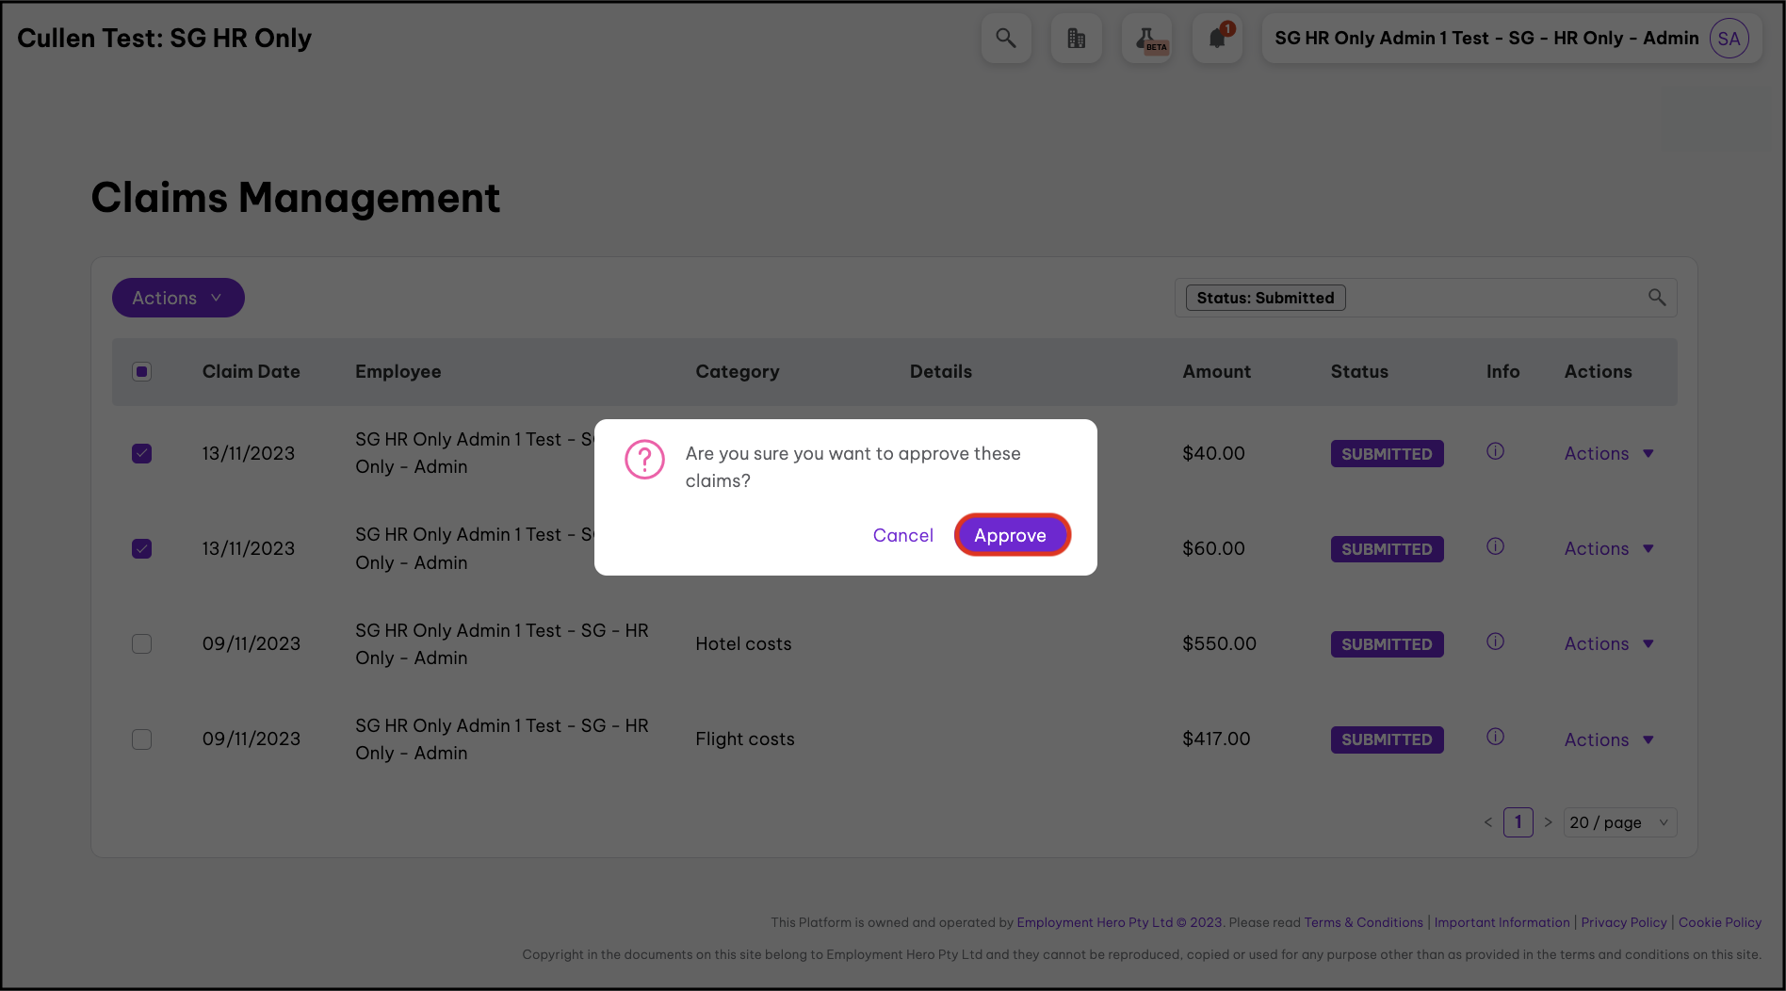The image size is (1786, 991).
Task: Go to page 1 in pagination
Action: (x=1518, y=822)
